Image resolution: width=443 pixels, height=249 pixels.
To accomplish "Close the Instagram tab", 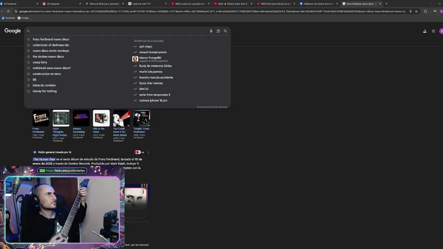I will coord(80,4).
